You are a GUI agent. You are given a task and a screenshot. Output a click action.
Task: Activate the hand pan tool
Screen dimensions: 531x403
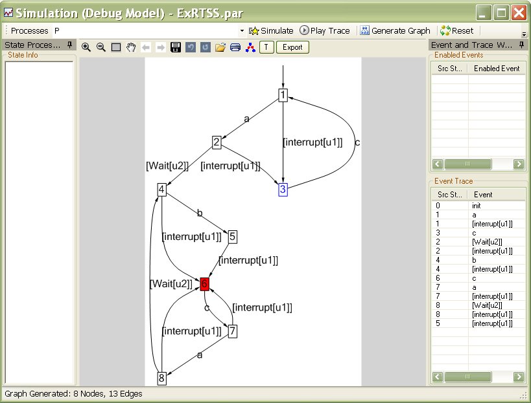click(x=131, y=47)
